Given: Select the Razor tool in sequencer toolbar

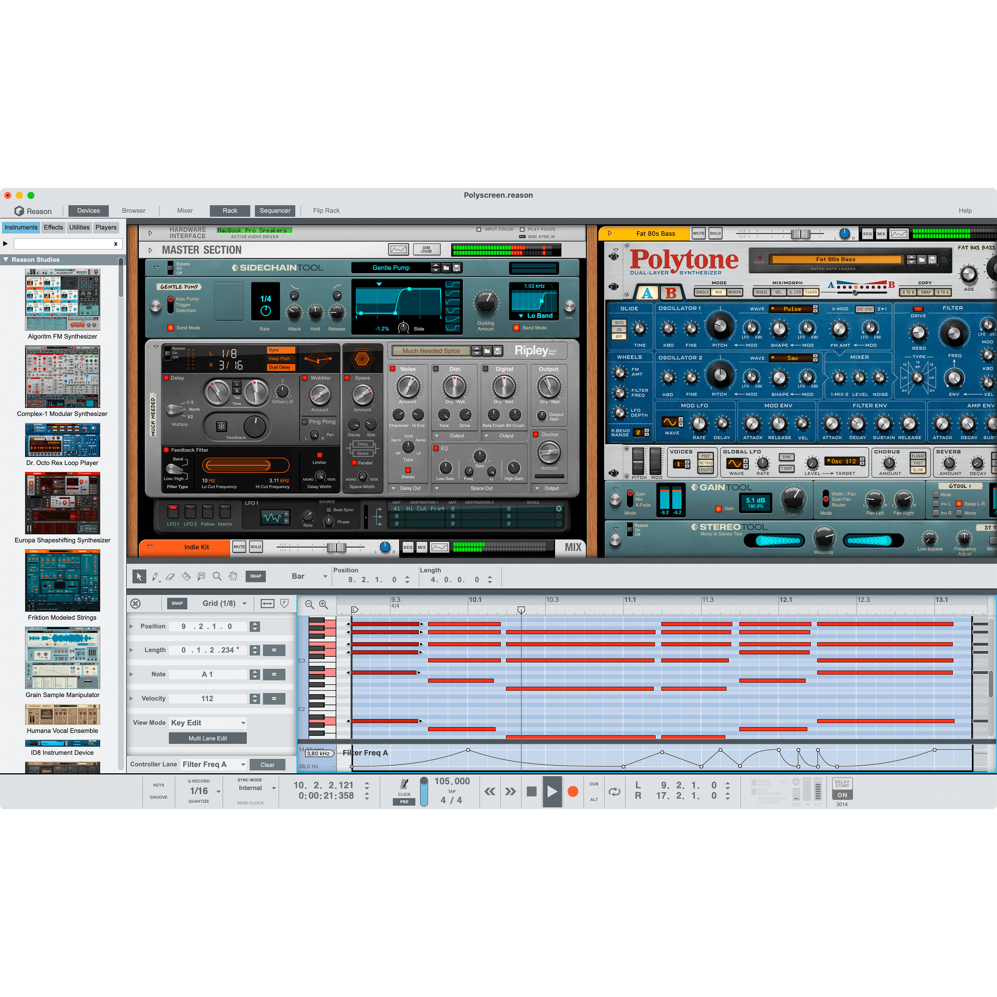Looking at the screenshot, I should (x=186, y=576).
